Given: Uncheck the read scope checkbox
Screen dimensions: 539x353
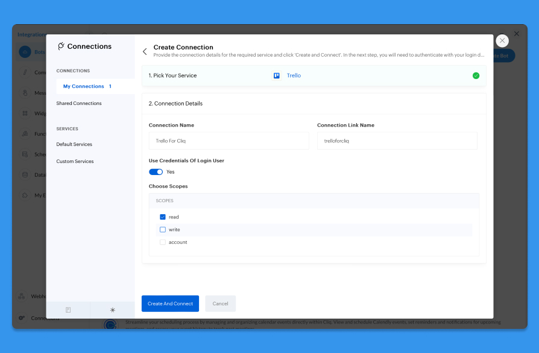Looking at the screenshot, I should tap(163, 217).
